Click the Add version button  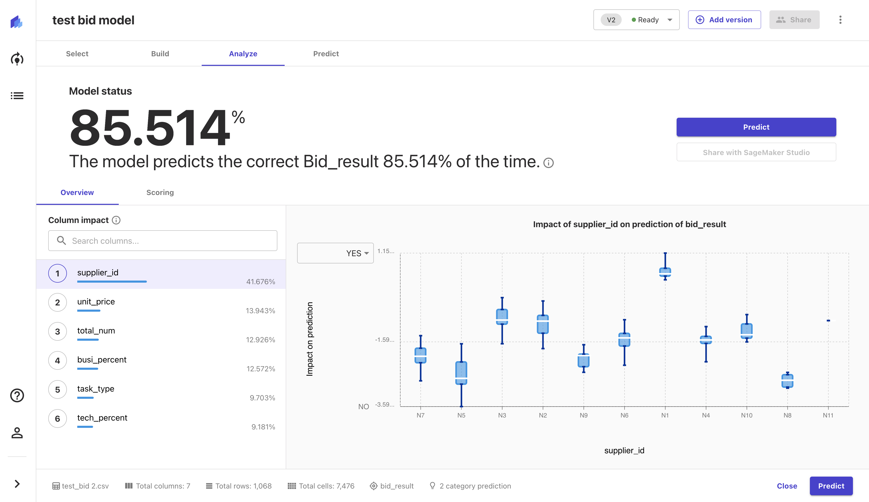tap(724, 20)
